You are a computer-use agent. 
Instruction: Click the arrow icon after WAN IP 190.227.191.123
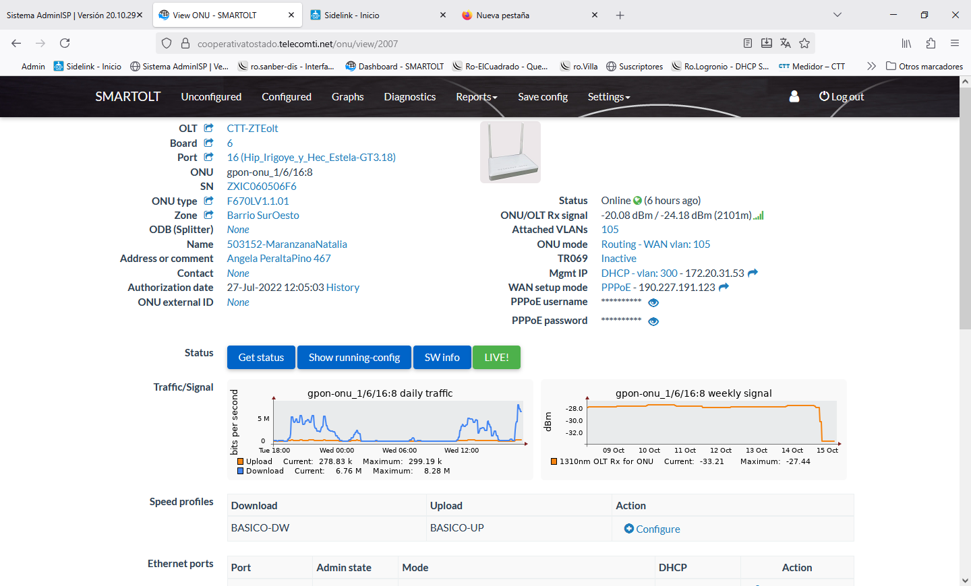pyautogui.click(x=724, y=287)
